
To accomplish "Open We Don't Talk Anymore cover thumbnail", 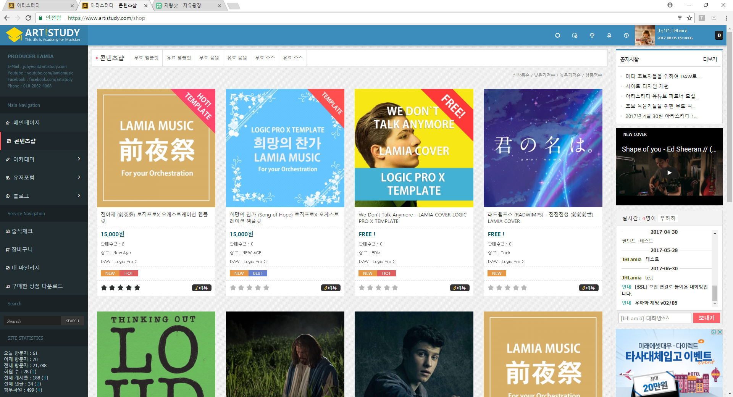I will pos(414,148).
